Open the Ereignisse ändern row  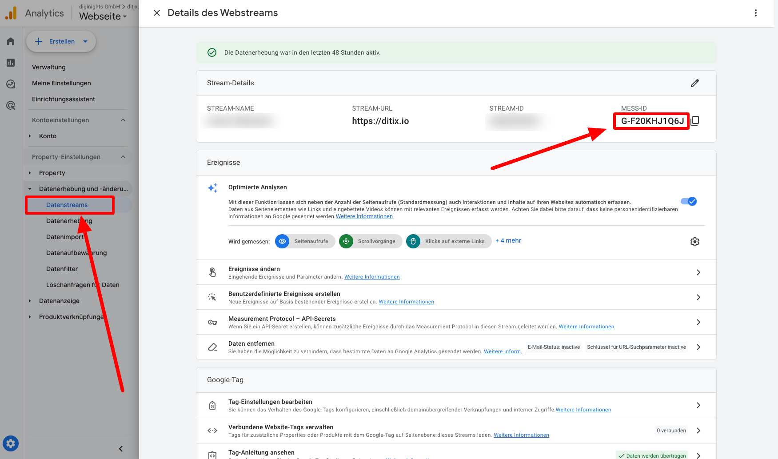(x=456, y=272)
